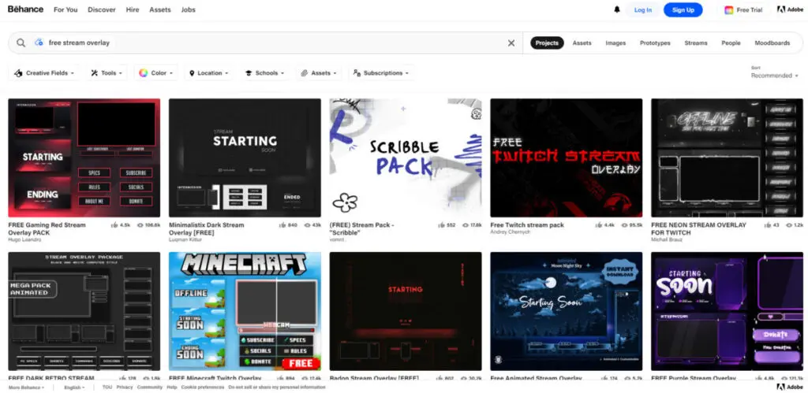Open the TOU footer link
Screen dimensions: 808x393
[107, 387]
